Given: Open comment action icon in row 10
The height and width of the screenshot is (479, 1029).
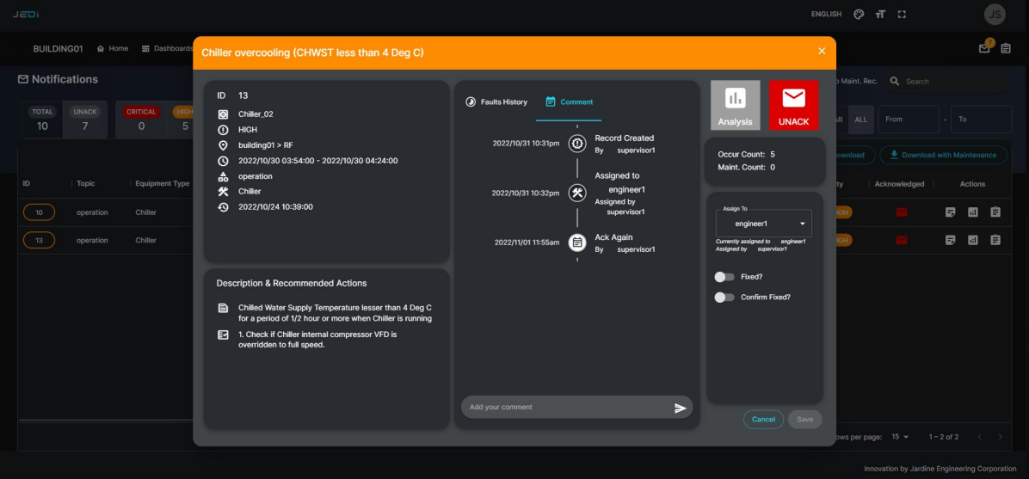Looking at the screenshot, I should (950, 212).
